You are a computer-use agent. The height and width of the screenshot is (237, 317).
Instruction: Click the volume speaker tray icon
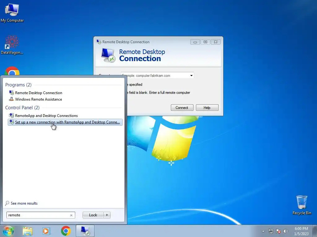[x=285, y=231]
